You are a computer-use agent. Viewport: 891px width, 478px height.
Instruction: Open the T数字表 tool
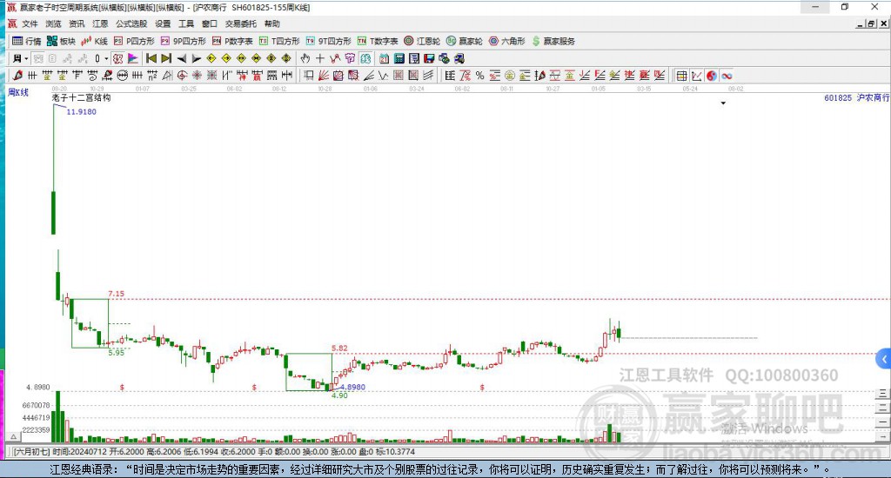coord(378,41)
